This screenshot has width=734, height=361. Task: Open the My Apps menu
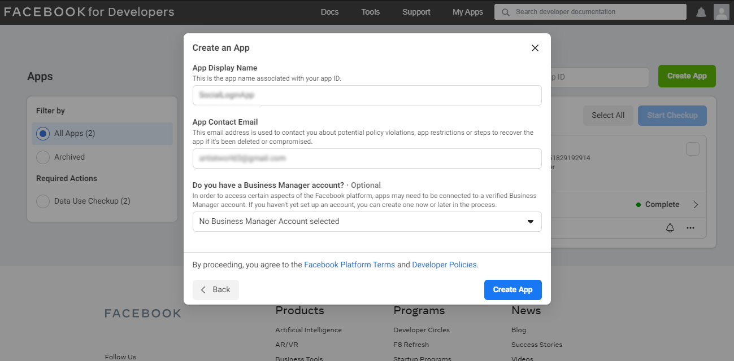tap(468, 12)
